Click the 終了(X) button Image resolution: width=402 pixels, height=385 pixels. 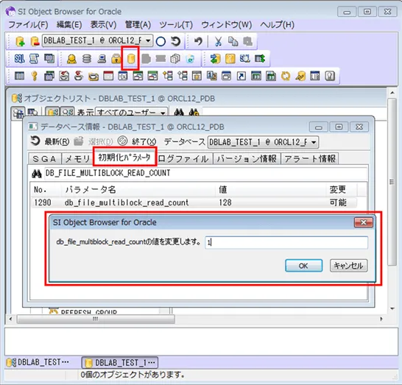tap(137, 141)
